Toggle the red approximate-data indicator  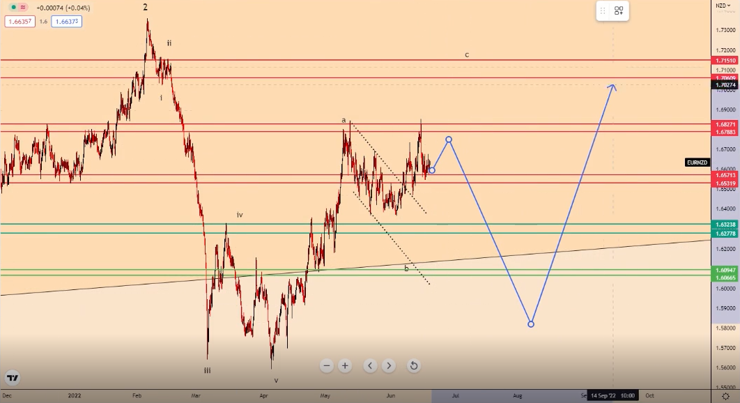pyautogui.click(x=23, y=8)
